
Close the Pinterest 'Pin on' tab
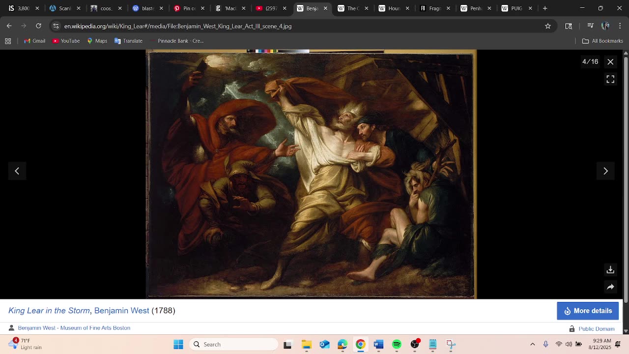tap(202, 8)
